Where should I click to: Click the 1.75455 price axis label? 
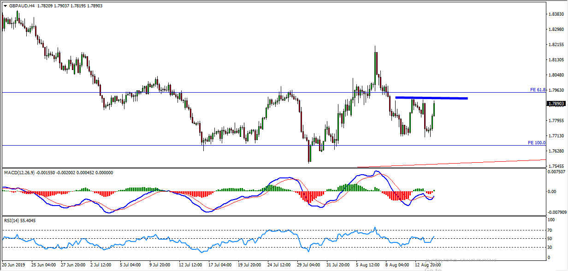pos(556,166)
